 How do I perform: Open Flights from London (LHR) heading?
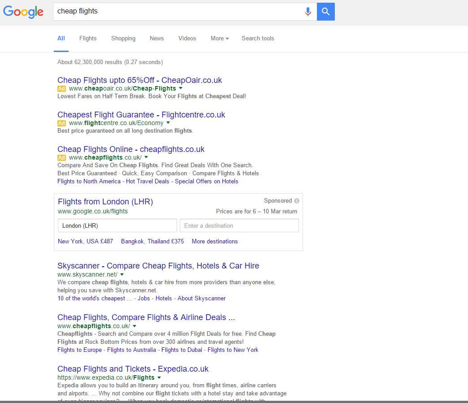click(105, 202)
